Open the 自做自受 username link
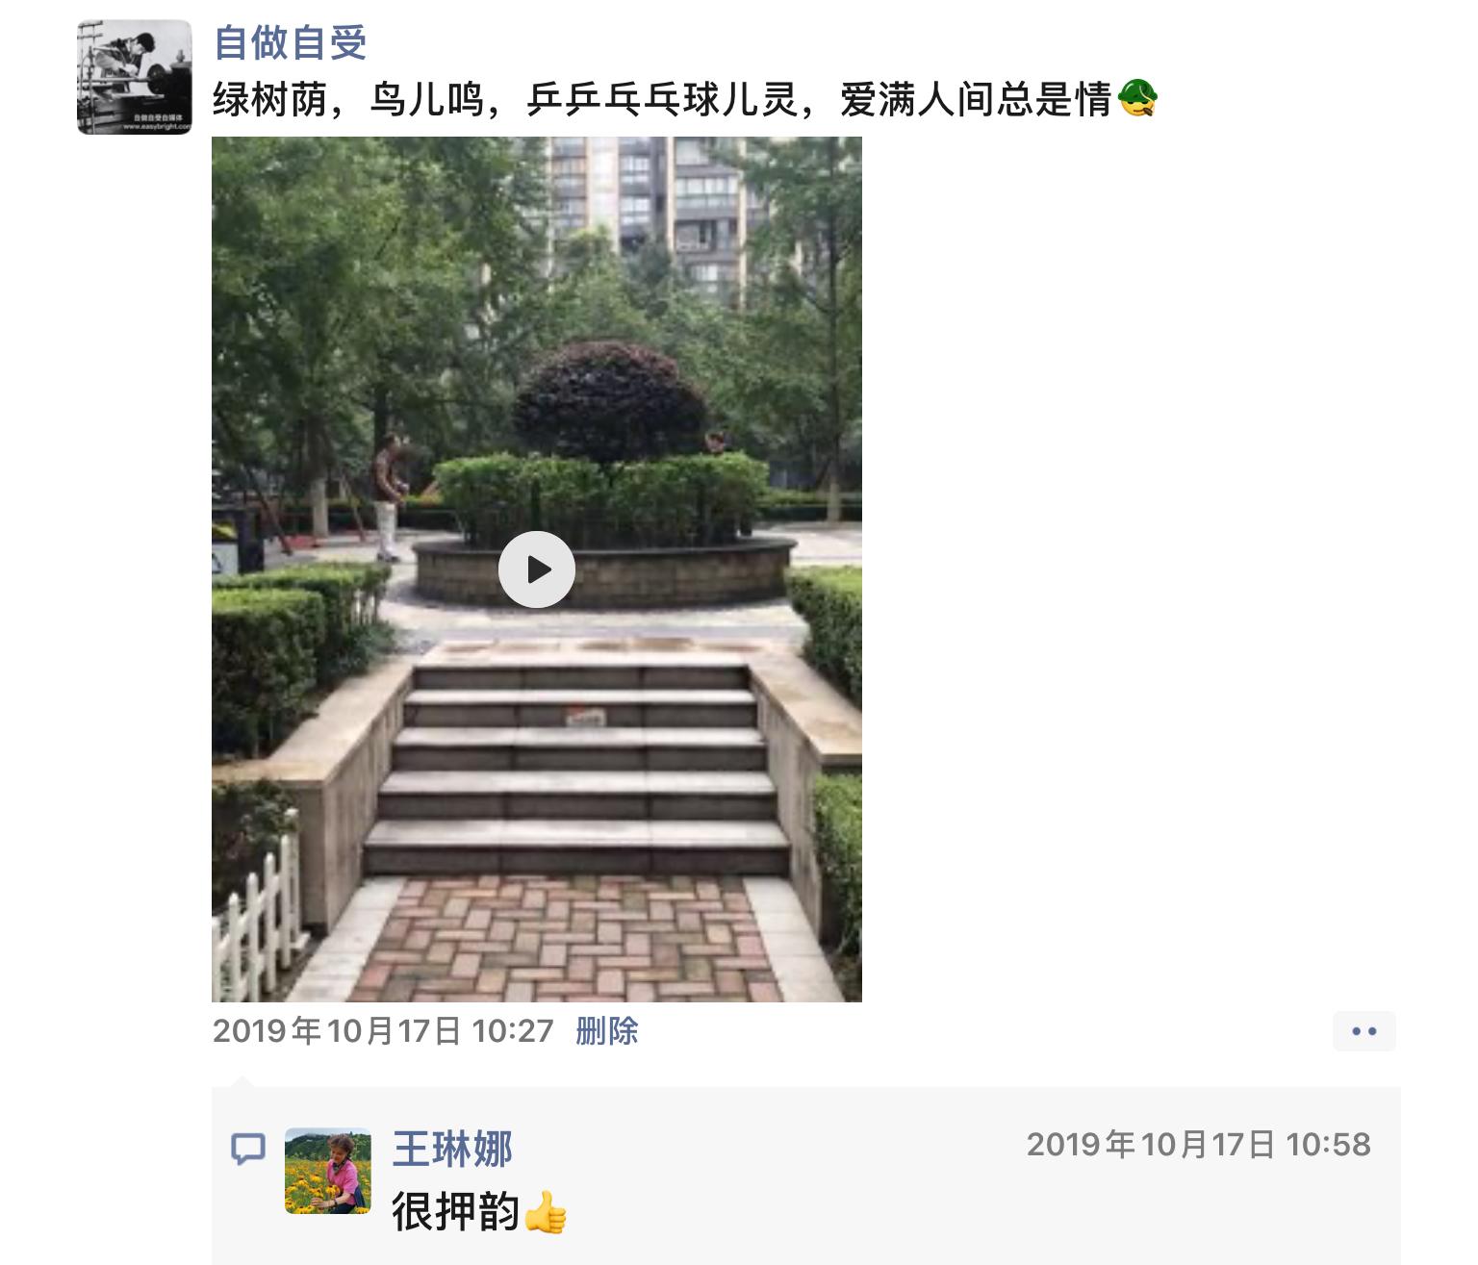Image resolution: width=1478 pixels, height=1265 pixels. [x=291, y=43]
